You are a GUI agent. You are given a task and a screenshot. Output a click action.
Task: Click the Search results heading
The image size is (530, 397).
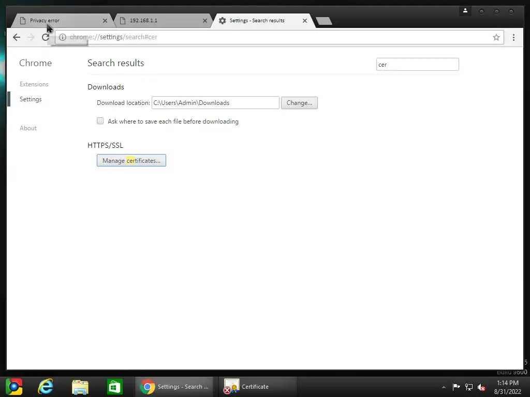(115, 63)
